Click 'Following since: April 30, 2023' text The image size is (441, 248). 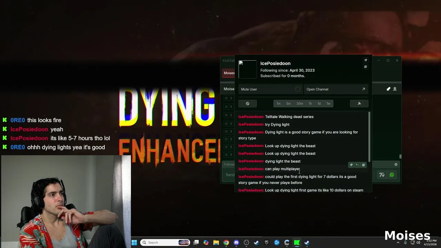(x=287, y=70)
